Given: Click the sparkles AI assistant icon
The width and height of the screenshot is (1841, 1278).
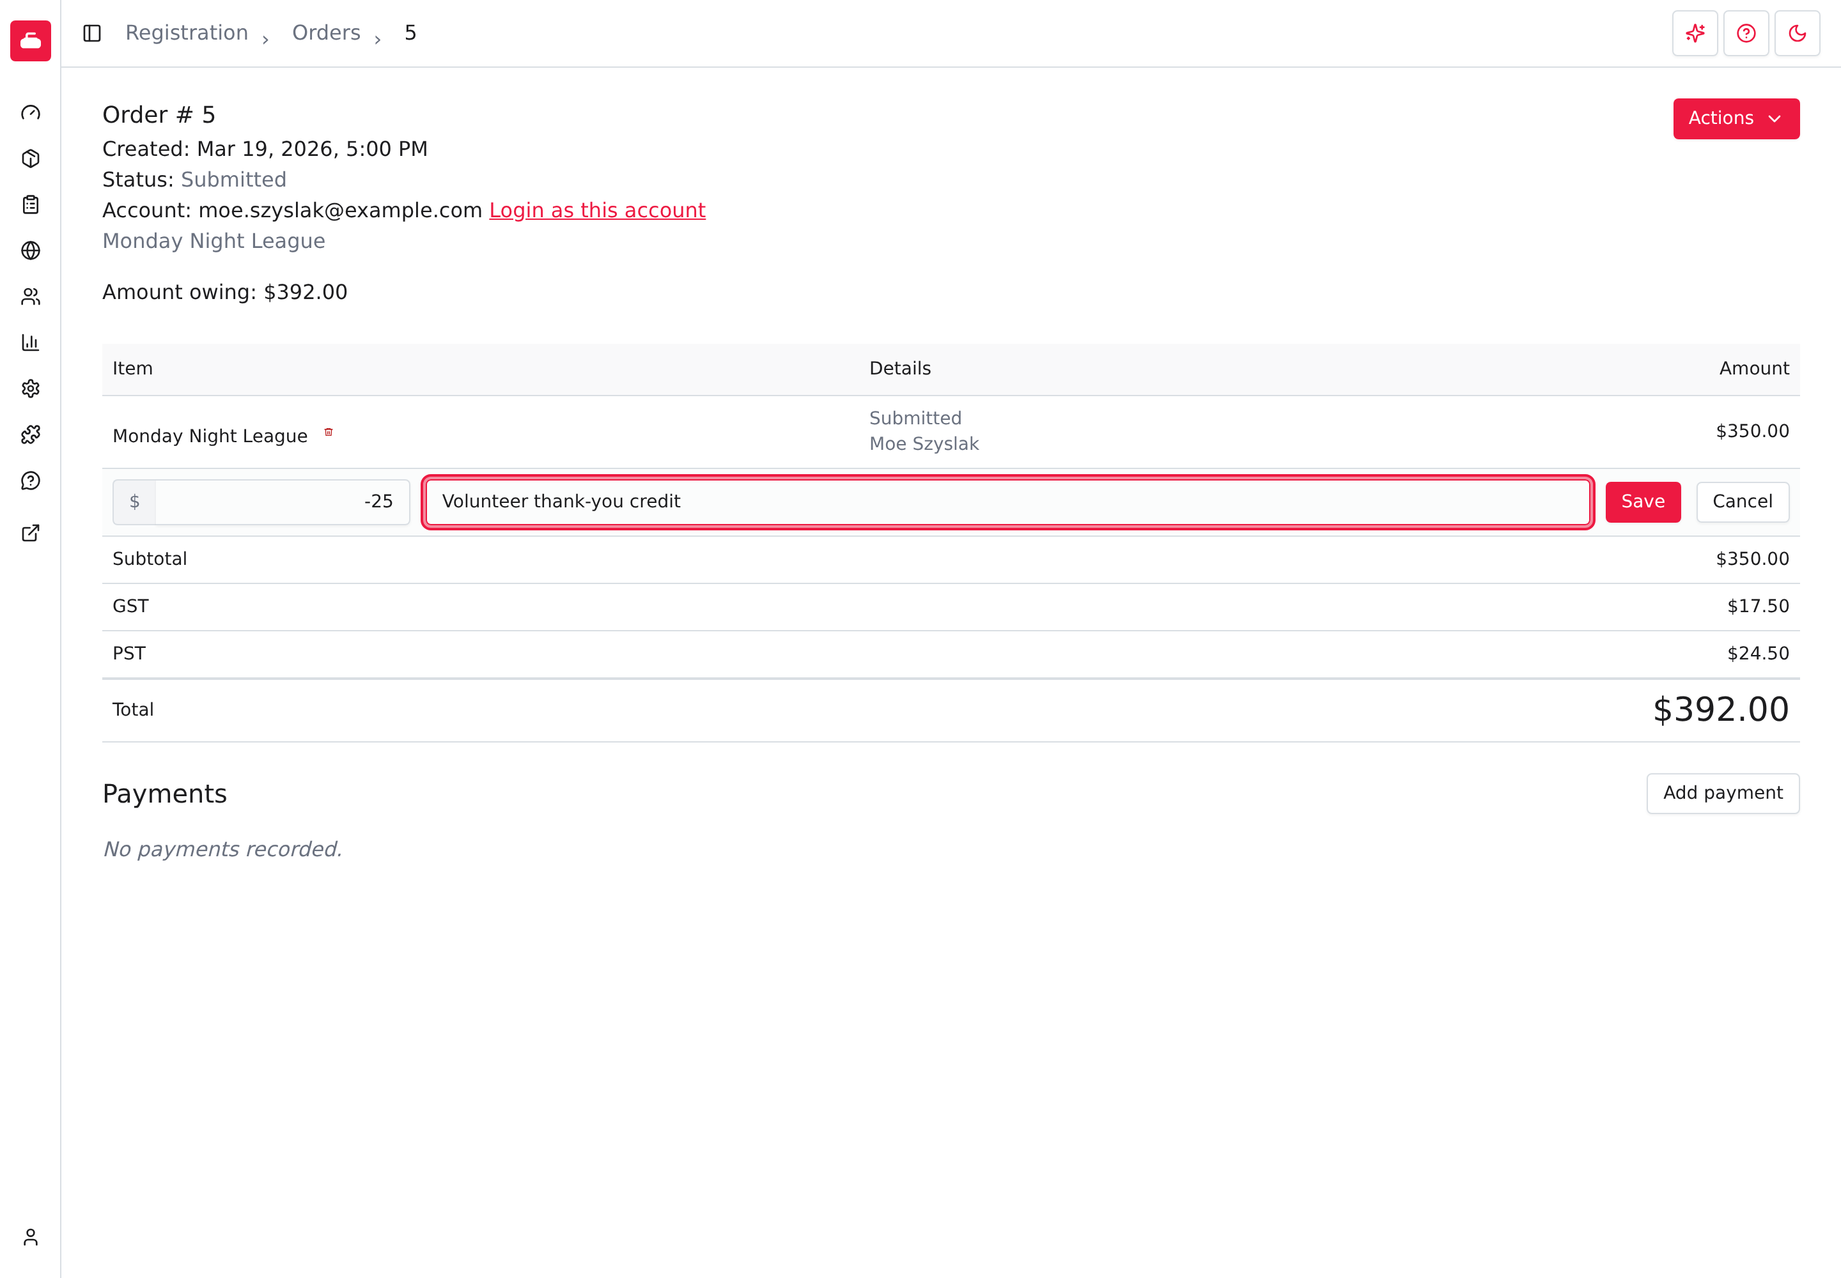Looking at the screenshot, I should click(1695, 33).
